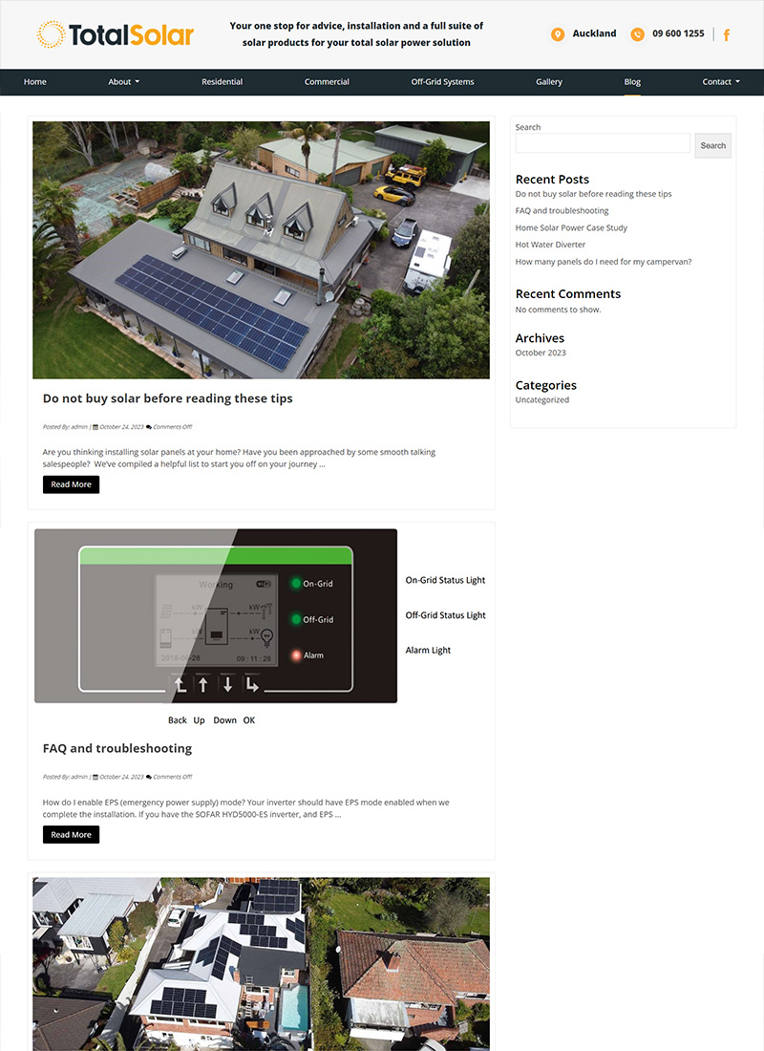Click the orange phone icon
Viewport: 764px width, 1051px height.
click(x=637, y=34)
